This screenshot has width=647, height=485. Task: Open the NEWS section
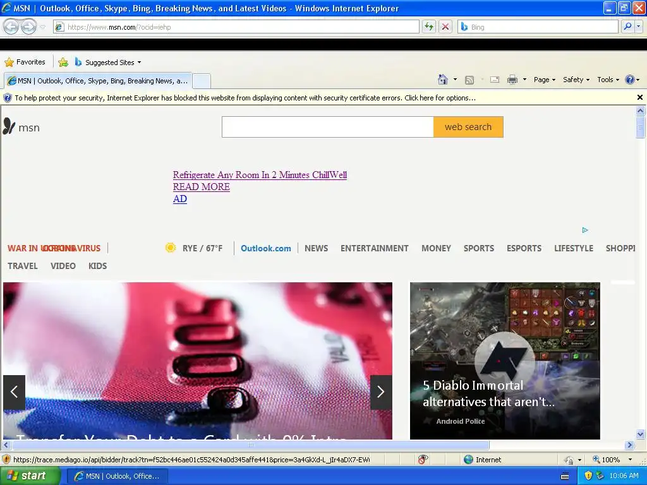(x=316, y=248)
